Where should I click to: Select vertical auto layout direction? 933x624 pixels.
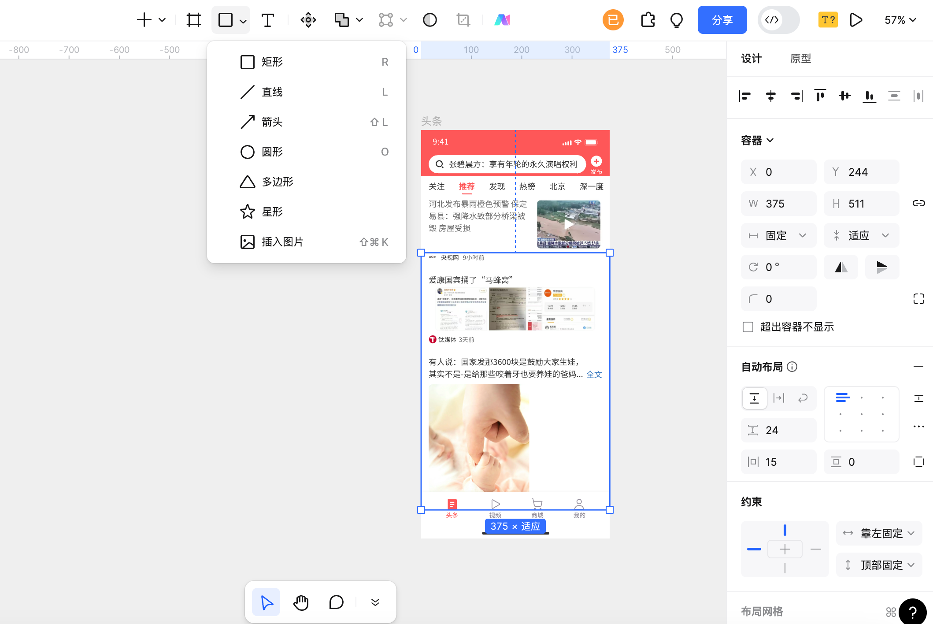click(755, 398)
